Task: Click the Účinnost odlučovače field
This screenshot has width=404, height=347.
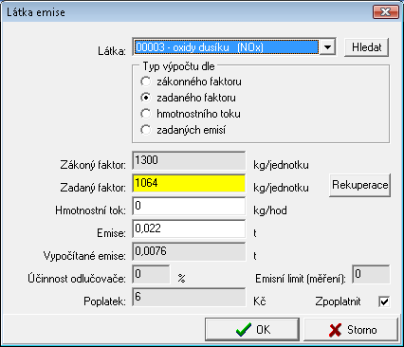Action: click(x=151, y=274)
